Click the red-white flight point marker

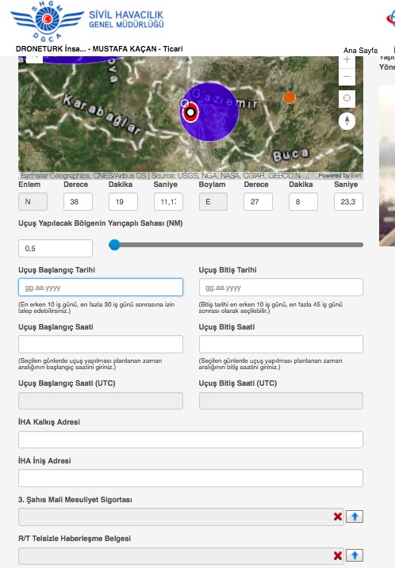click(x=190, y=112)
